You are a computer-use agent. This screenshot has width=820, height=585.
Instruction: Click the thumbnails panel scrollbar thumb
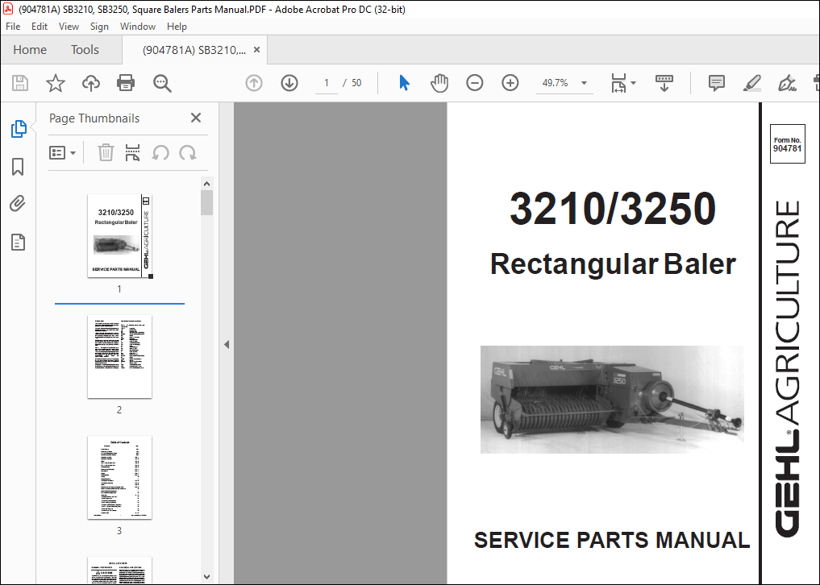pyautogui.click(x=206, y=203)
